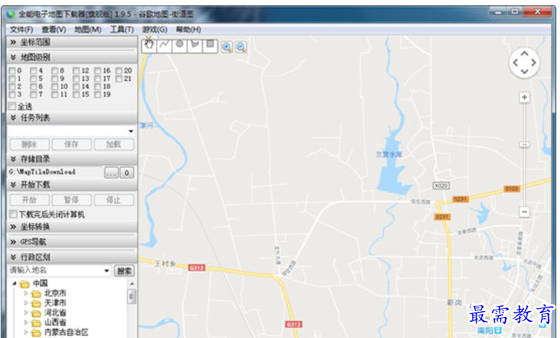Click the 开始 download button
The image size is (560, 338).
(x=29, y=200)
